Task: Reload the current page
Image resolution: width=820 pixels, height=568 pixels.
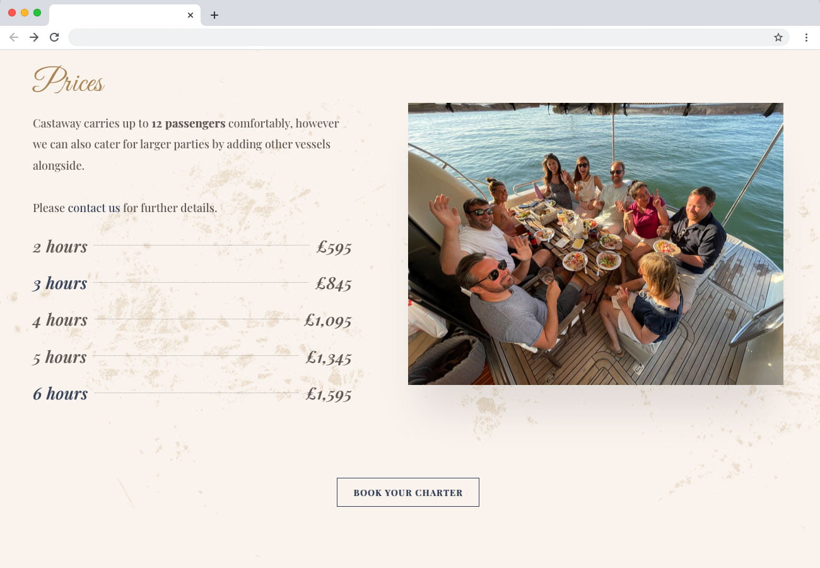Action: [54, 37]
